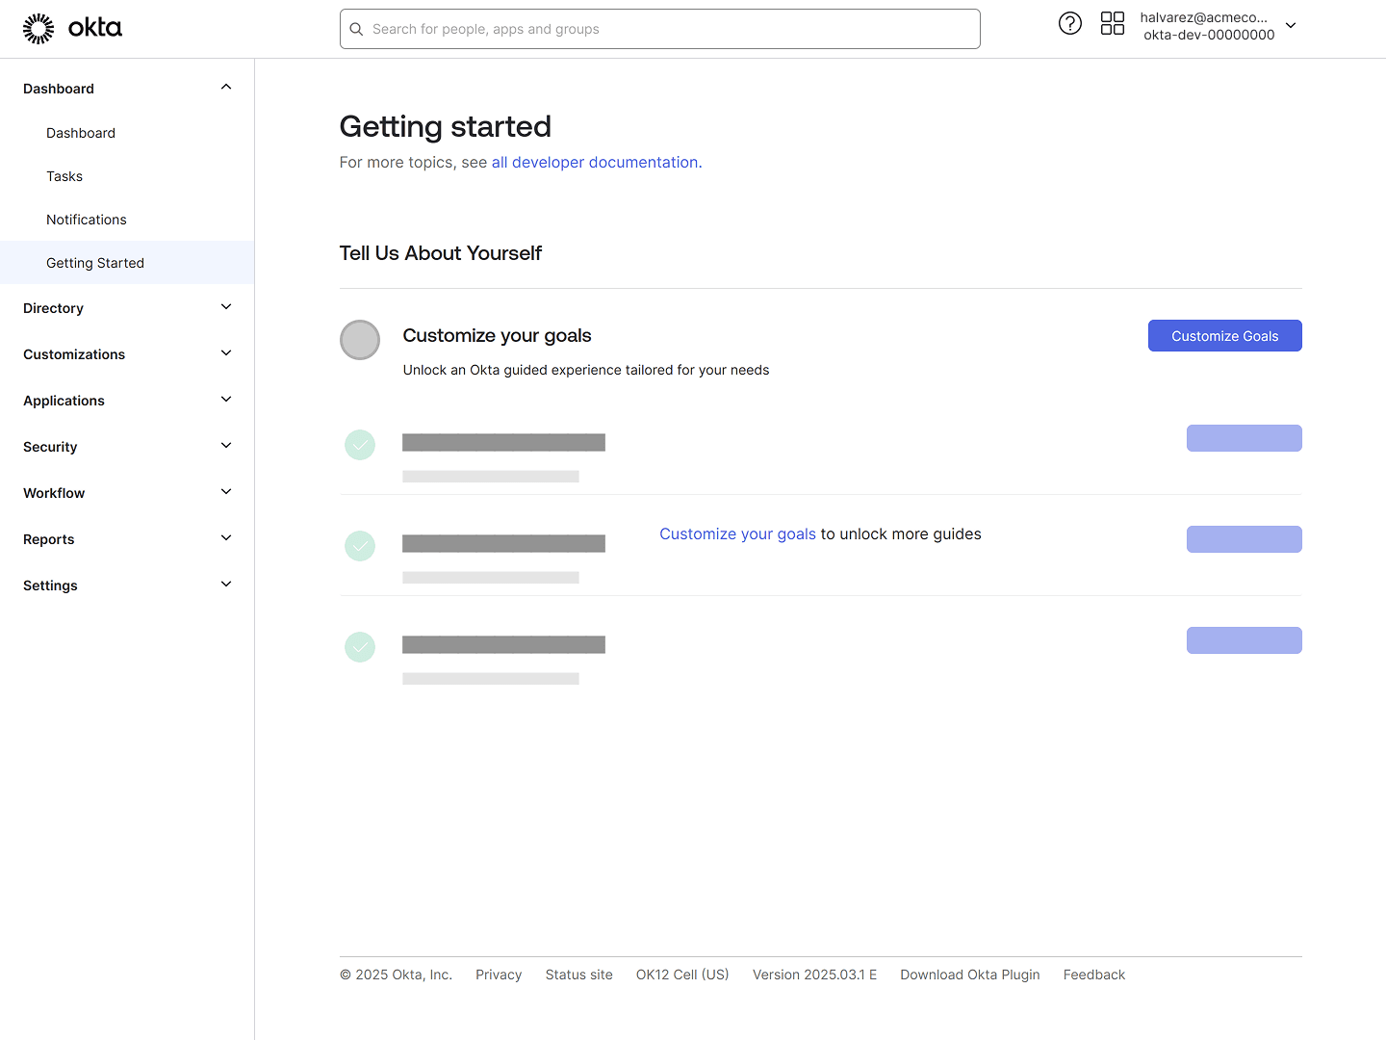
Task: Open the Dashboard submenu item
Action: (x=127, y=133)
